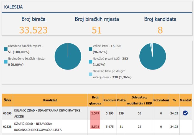This screenshot has height=135, width=194.
Task: Click the KALESIJA municipality heading
Action: (x=13, y=7)
